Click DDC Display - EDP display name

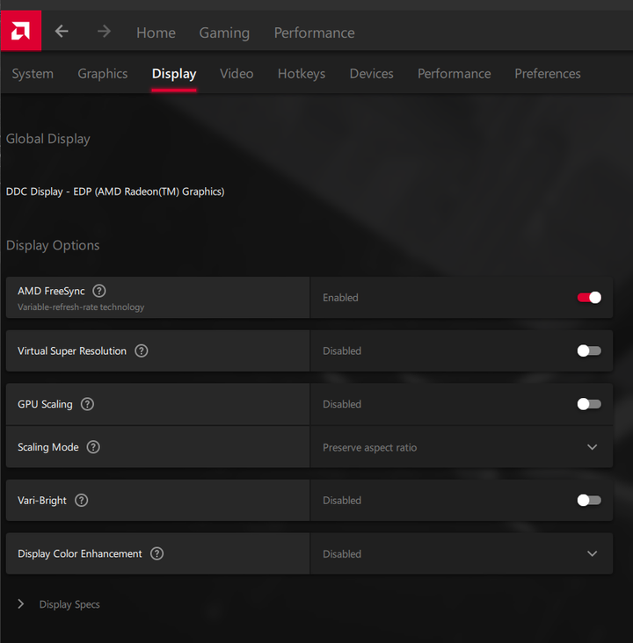(x=115, y=191)
